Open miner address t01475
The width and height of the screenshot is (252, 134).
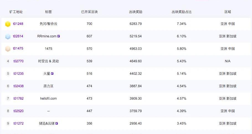tap(18, 49)
